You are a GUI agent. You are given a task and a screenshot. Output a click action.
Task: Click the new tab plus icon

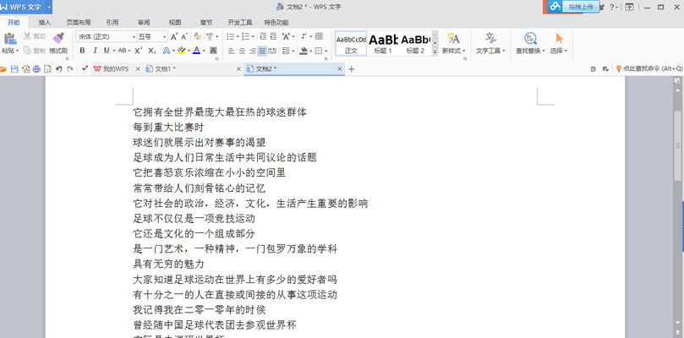click(x=352, y=69)
